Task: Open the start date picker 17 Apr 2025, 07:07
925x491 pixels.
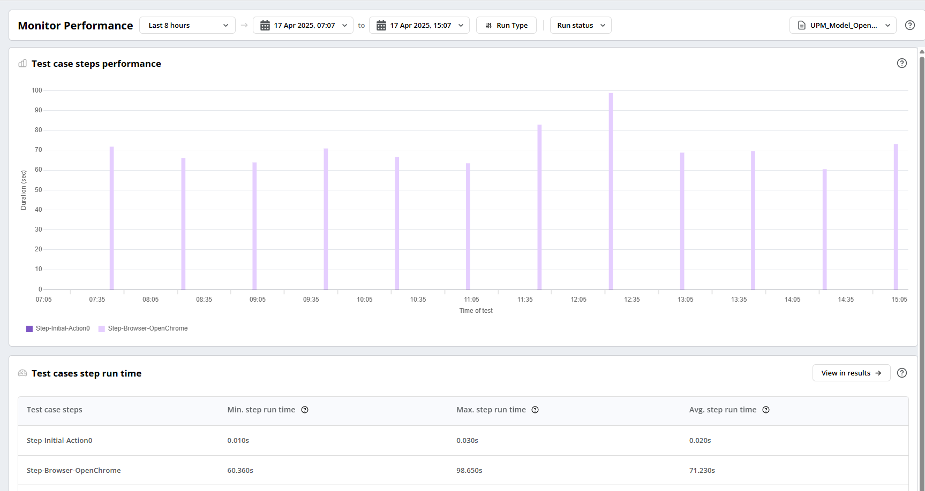Action: [x=303, y=25]
